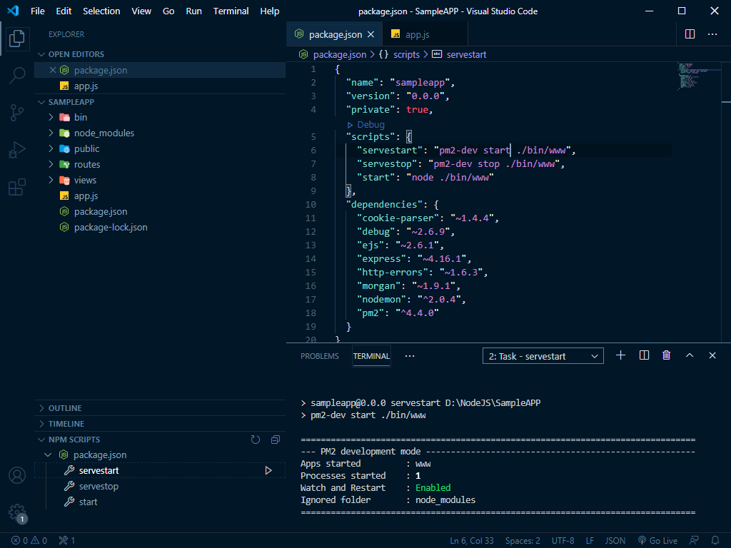Split the editor to the right
The image size is (731, 548).
[690, 34]
